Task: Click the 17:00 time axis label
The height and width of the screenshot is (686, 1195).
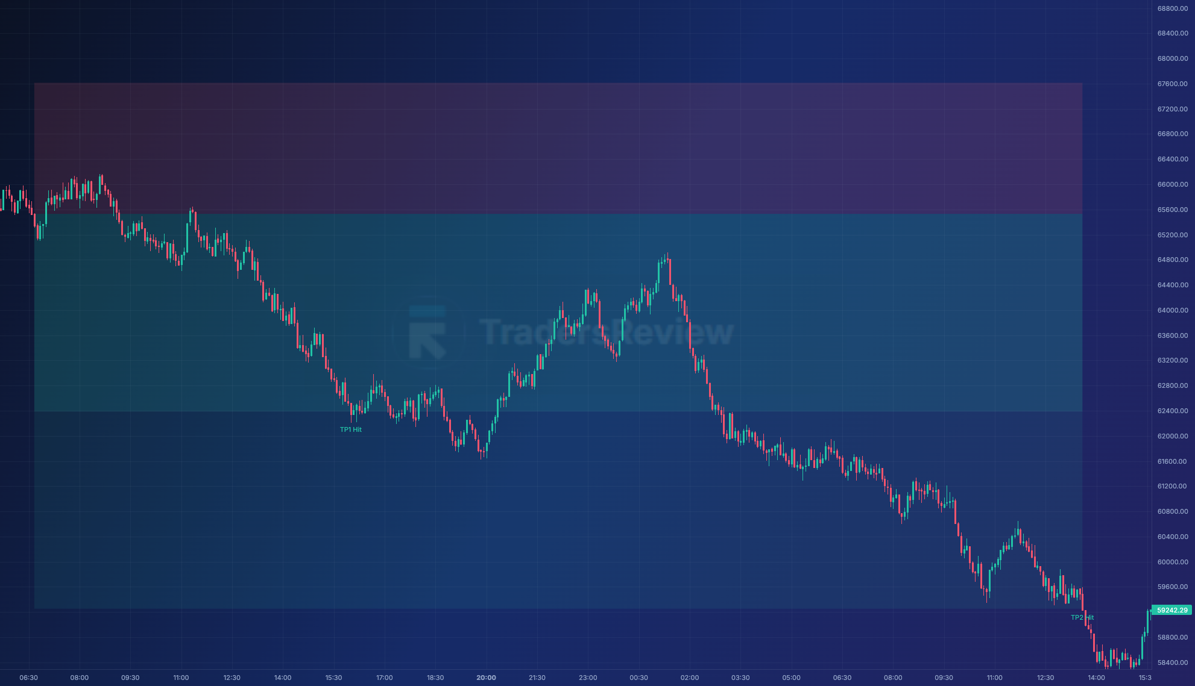Action: 384,678
